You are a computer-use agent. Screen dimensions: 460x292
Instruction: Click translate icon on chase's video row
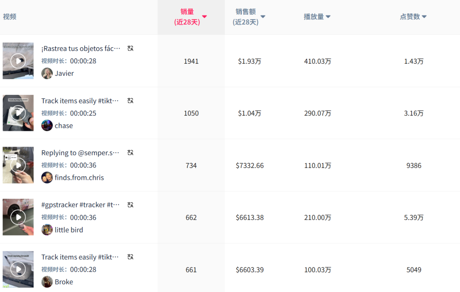(130, 101)
